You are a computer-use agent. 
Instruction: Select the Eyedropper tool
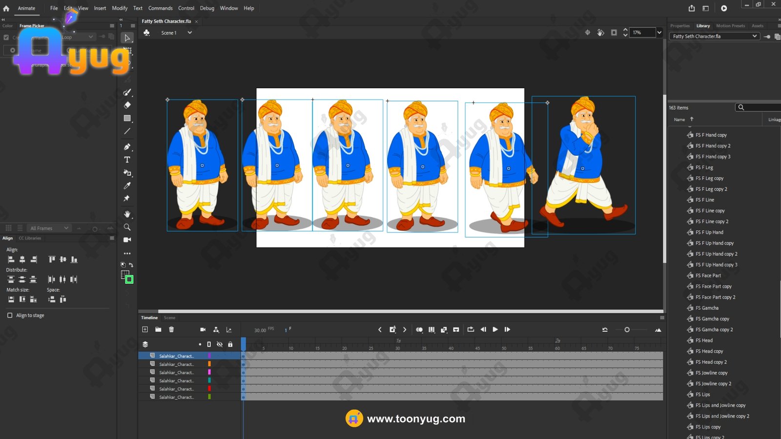[x=127, y=185]
